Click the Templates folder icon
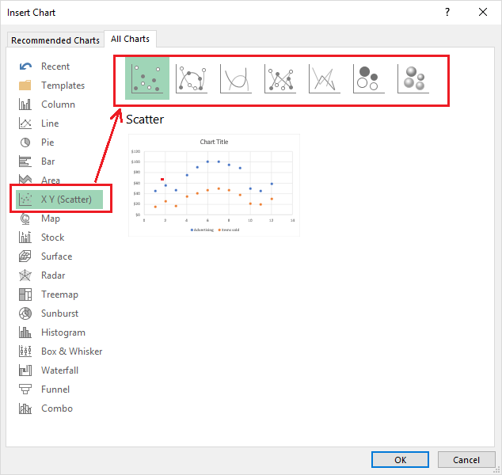The height and width of the screenshot is (475, 502). pos(25,85)
